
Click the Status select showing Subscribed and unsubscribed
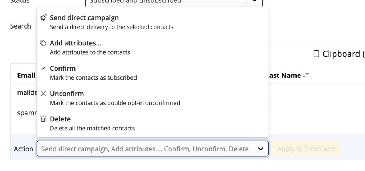point(174,2)
